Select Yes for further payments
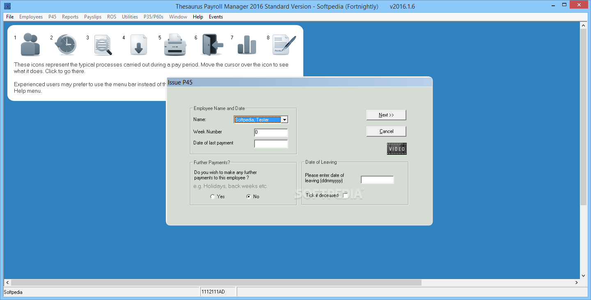This screenshot has width=591, height=300. [x=213, y=197]
